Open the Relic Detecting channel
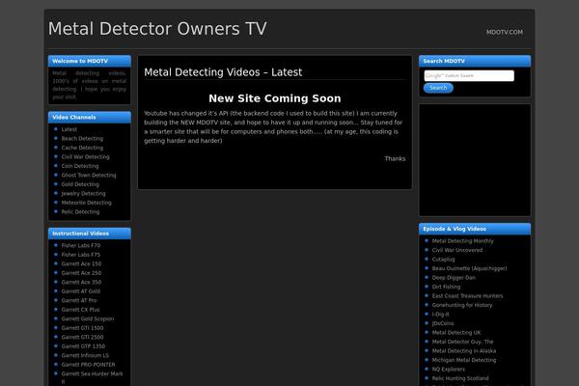 (80, 212)
